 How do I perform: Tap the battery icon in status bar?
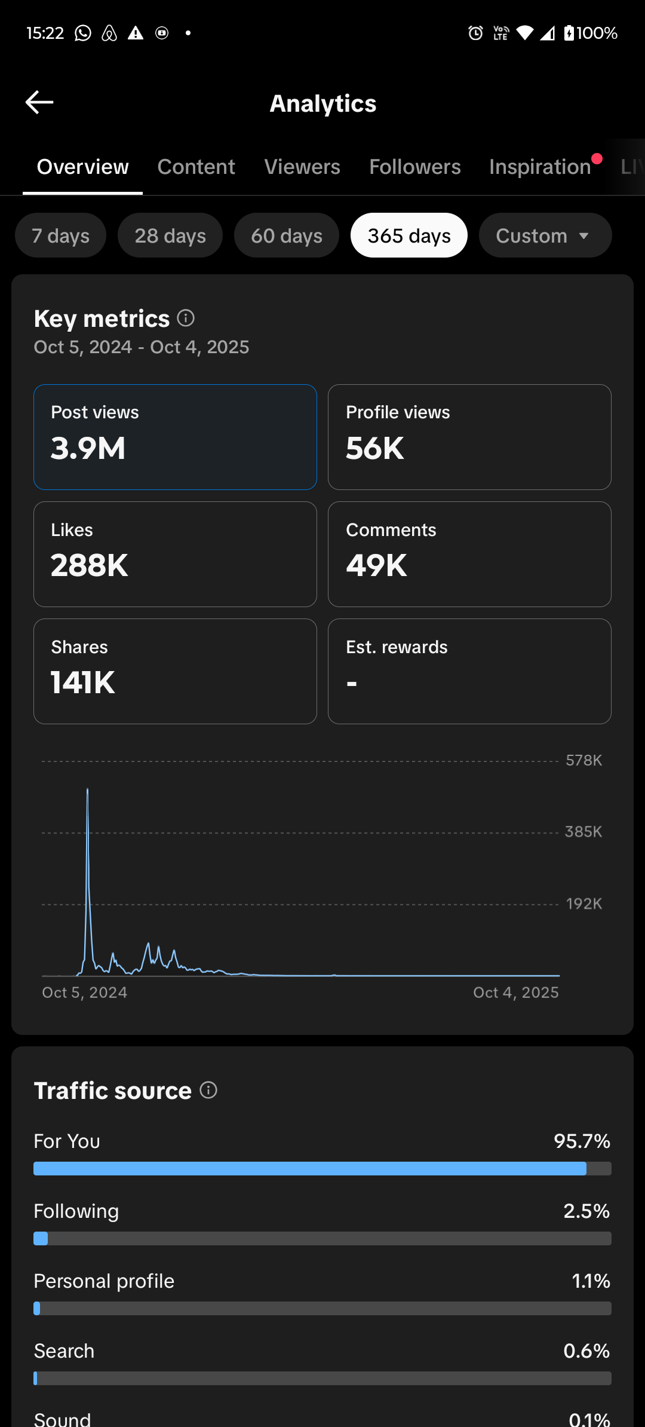coord(569,33)
